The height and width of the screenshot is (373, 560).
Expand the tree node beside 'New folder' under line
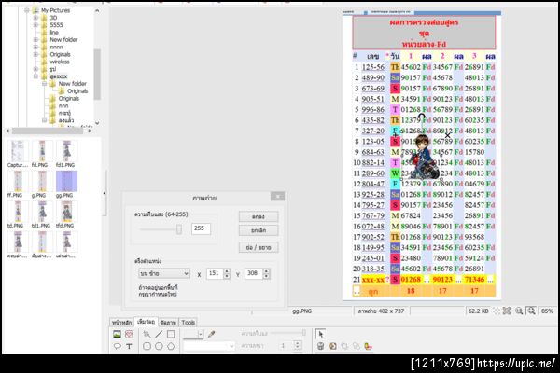click(x=35, y=39)
